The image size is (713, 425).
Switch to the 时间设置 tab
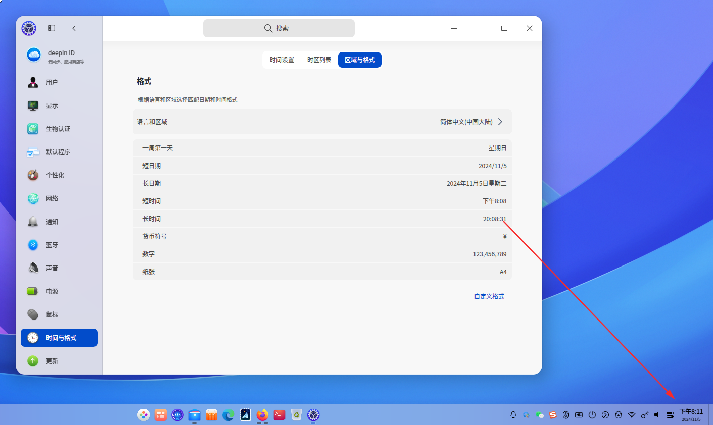(x=282, y=60)
